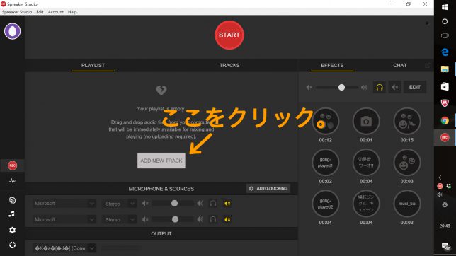Play the 00:12 applause effect
The image size is (456, 256).
pyautogui.click(x=325, y=122)
